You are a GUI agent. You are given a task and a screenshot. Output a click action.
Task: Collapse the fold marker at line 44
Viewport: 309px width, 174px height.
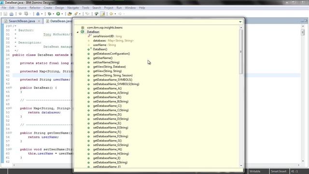(11, 87)
